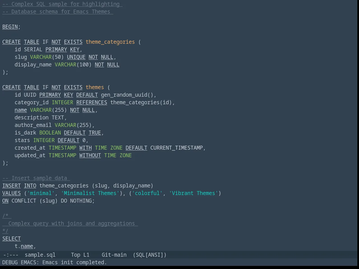Click the 'Vibrant Themes' string literal

pos(194,193)
